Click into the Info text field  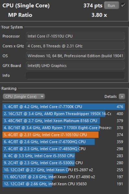75,75
